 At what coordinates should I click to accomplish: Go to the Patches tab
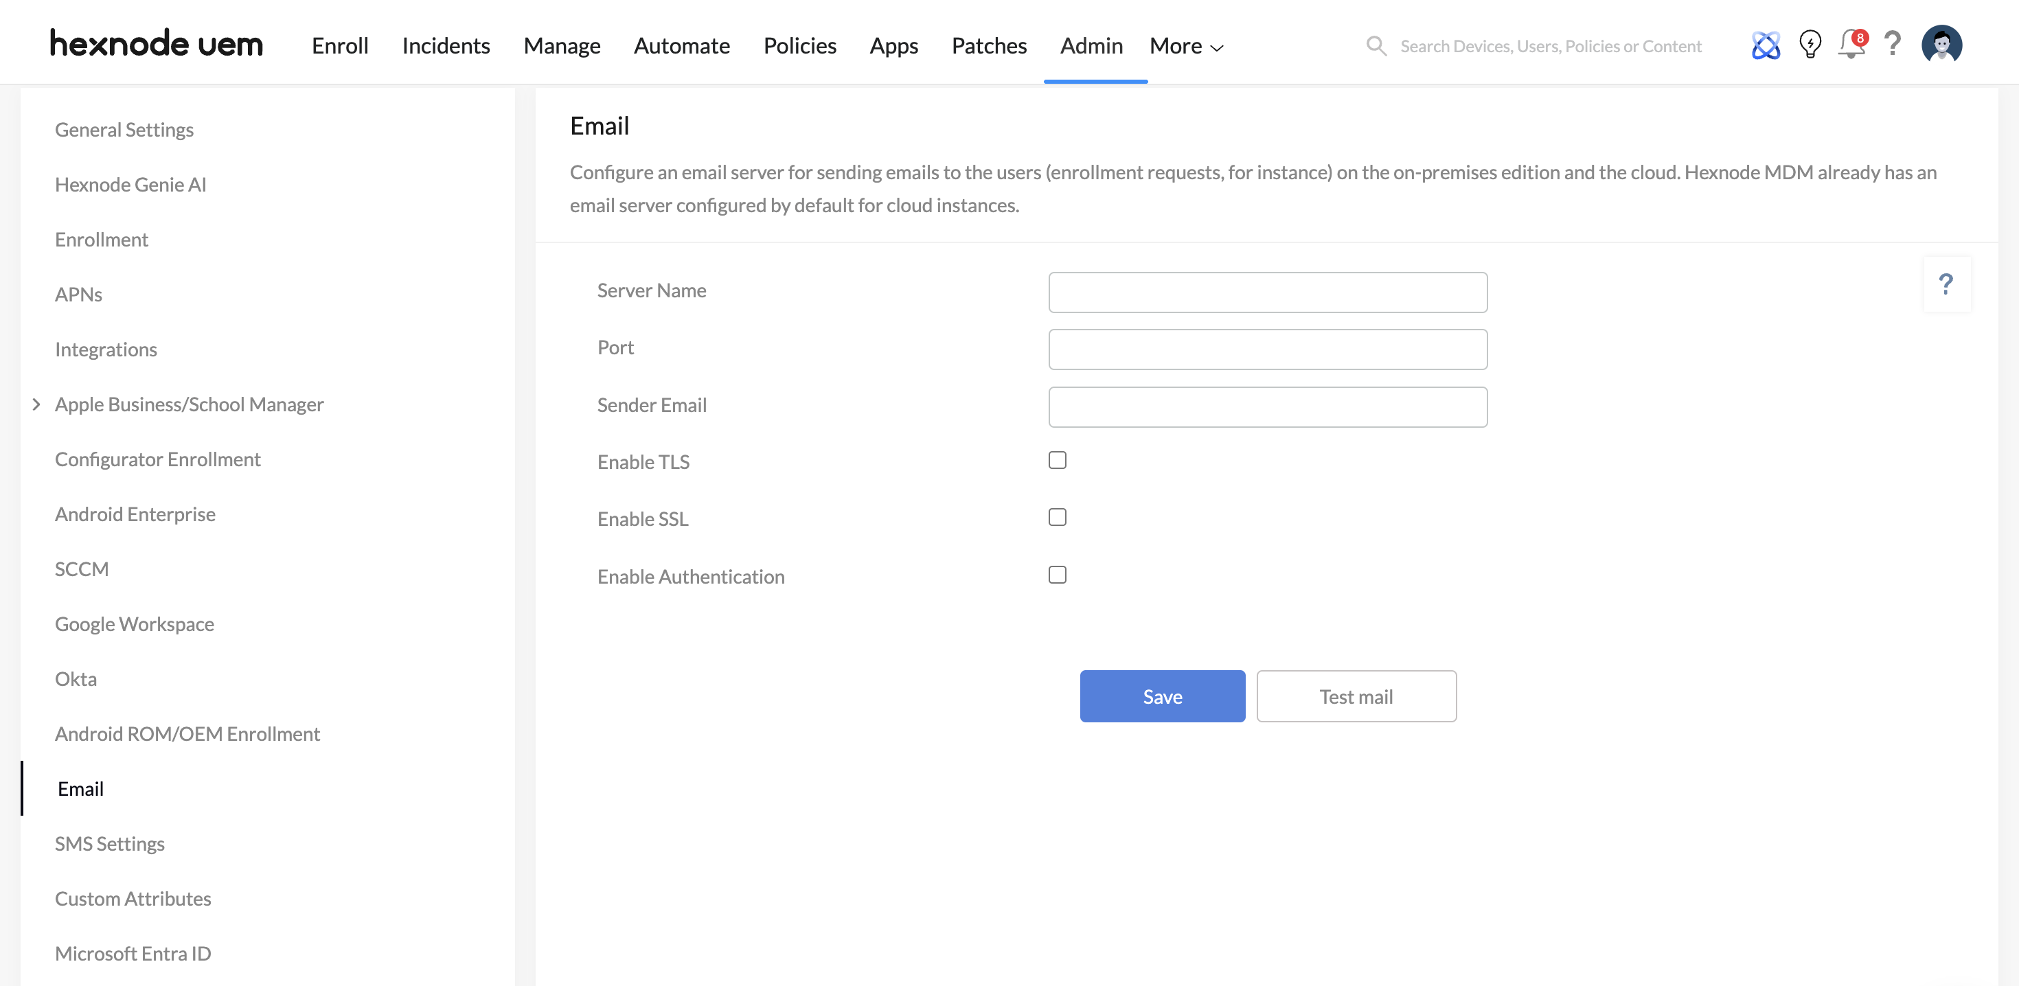coord(988,46)
